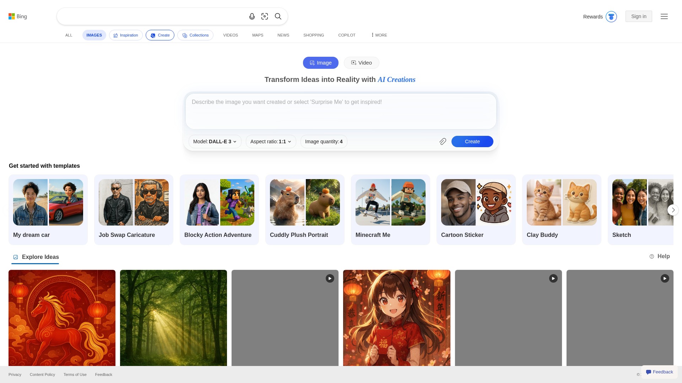Select the Minecraft Me template
The image size is (682, 383).
click(x=390, y=209)
